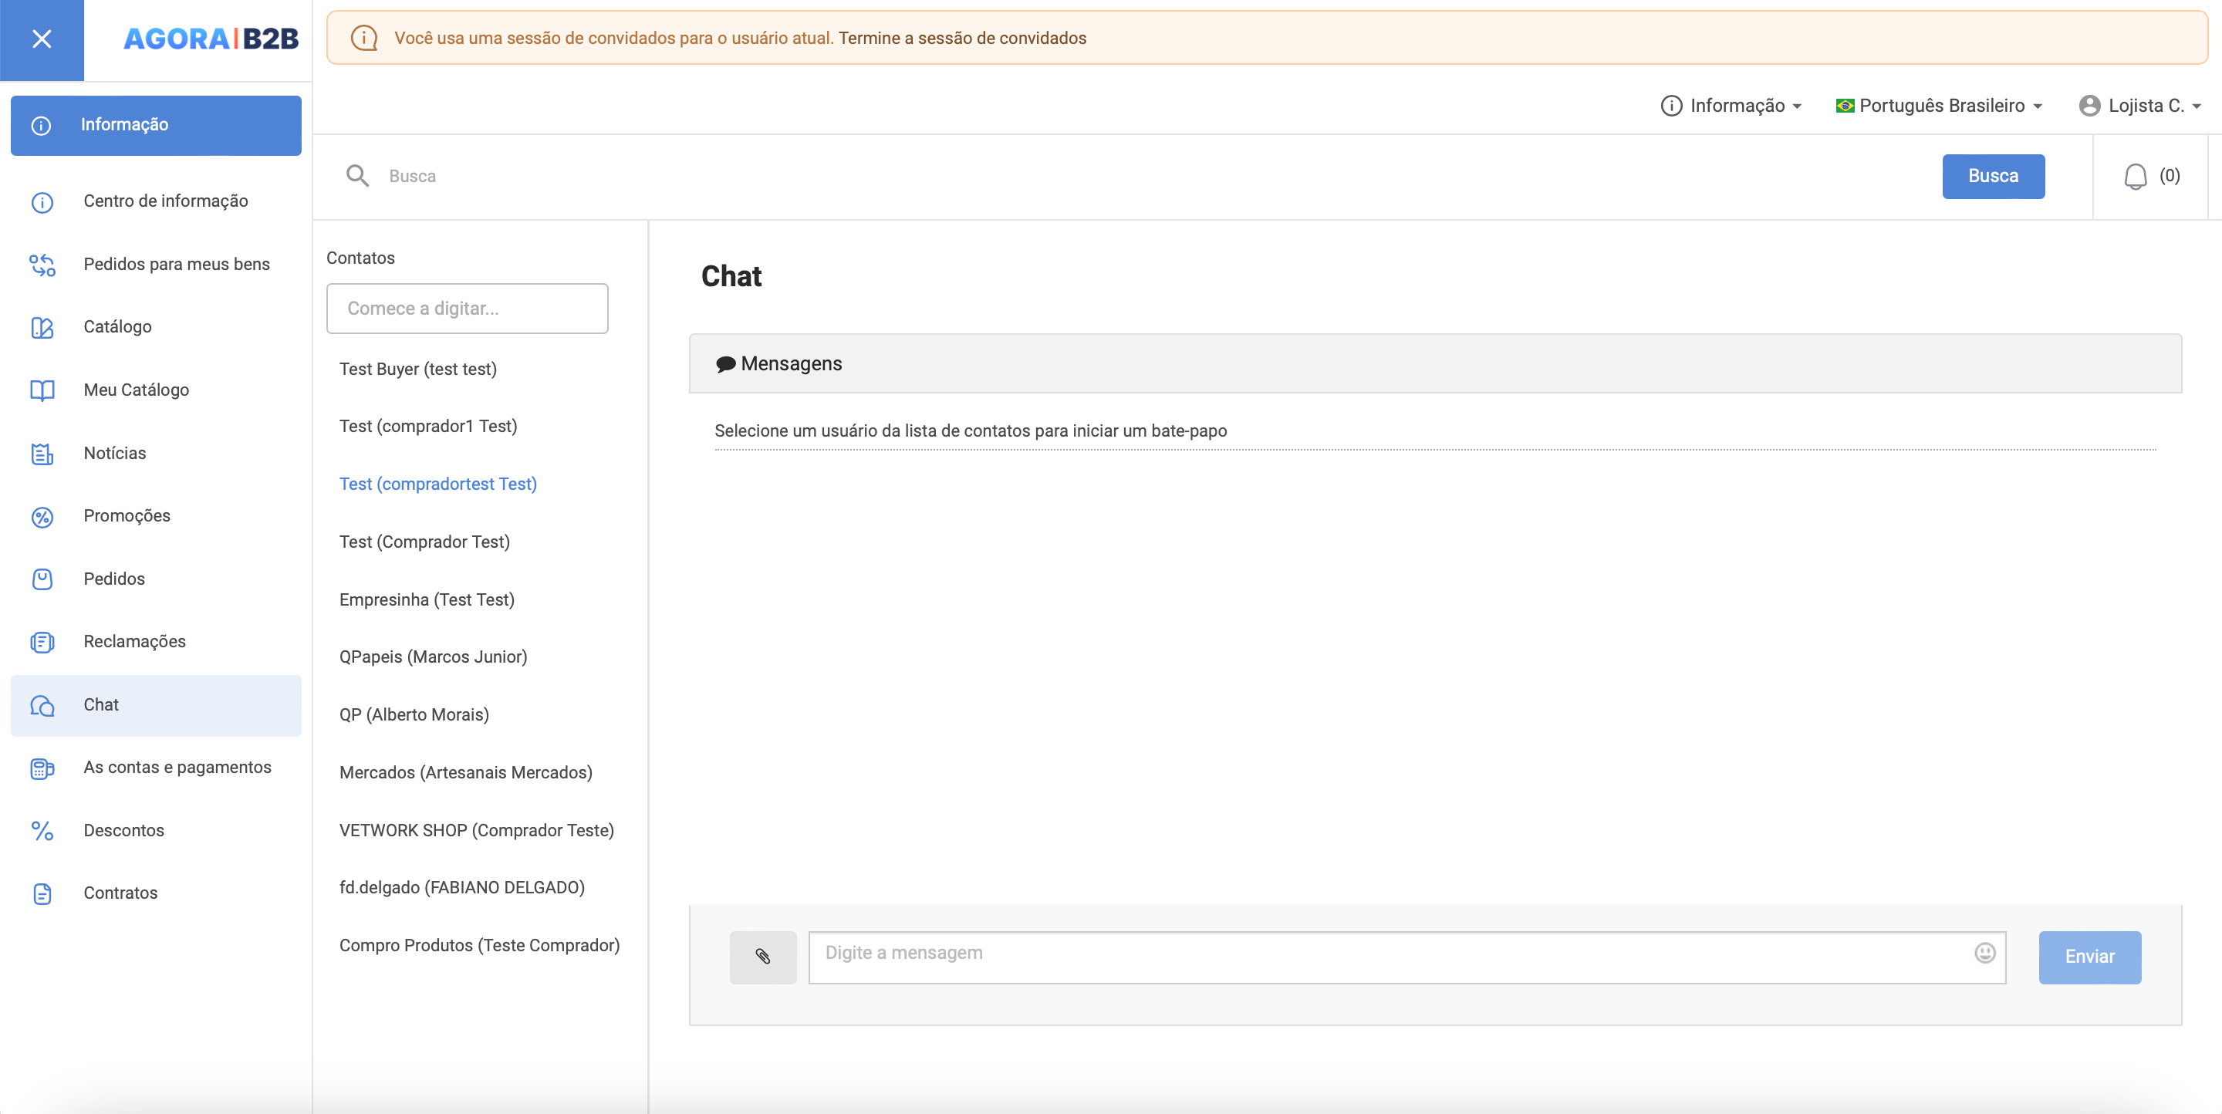Select Mercados (Artesanais Mercados) contact
This screenshot has width=2222, height=1114.
tap(466, 771)
